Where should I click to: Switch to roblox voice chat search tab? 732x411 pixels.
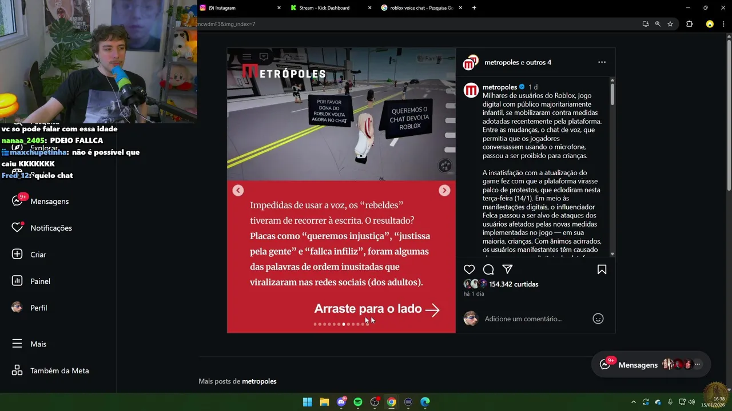coord(422,8)
